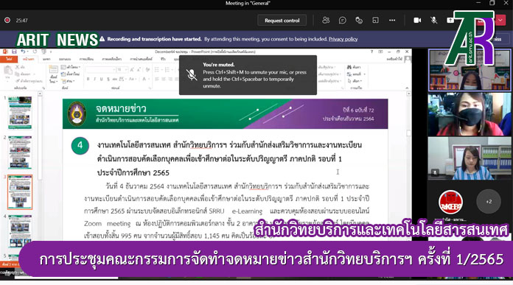Screen dimensions: 513x285
Task: Open the rooms/view icon in Teams toolbar
Action: coord(375,21)
